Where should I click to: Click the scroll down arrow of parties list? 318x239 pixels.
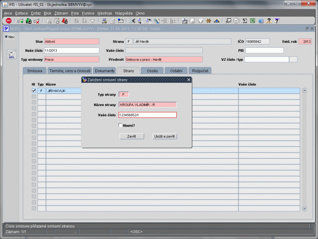coord(304,208)
